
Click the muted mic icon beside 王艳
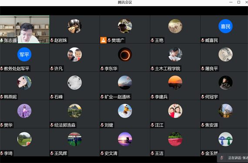tap(152, 41)
